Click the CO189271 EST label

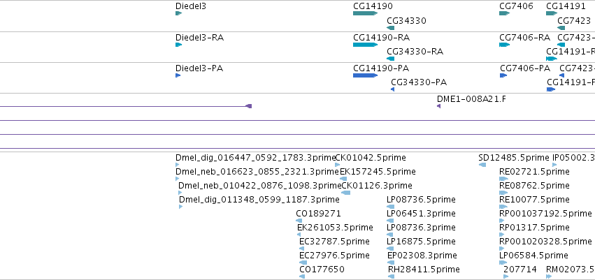pyautogui.click(x=318, y=214)
